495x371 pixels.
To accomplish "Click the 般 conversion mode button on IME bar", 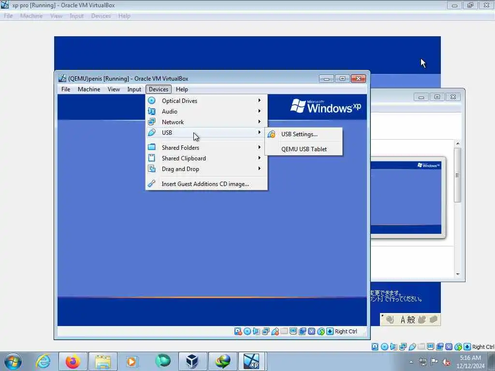I will 411,320.
